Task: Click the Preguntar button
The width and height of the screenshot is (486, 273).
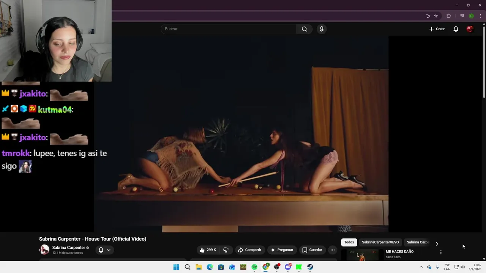Action: [x=281, y=250]
